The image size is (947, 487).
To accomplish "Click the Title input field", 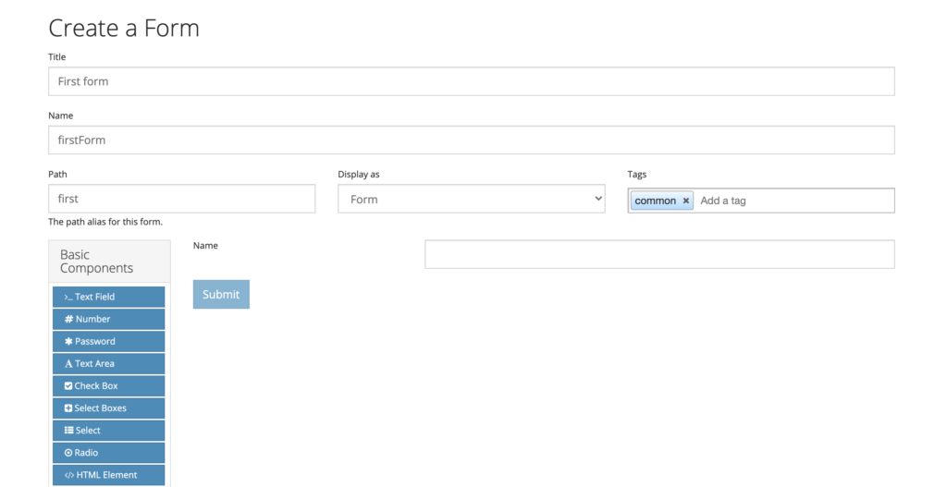I will (471, 81).
